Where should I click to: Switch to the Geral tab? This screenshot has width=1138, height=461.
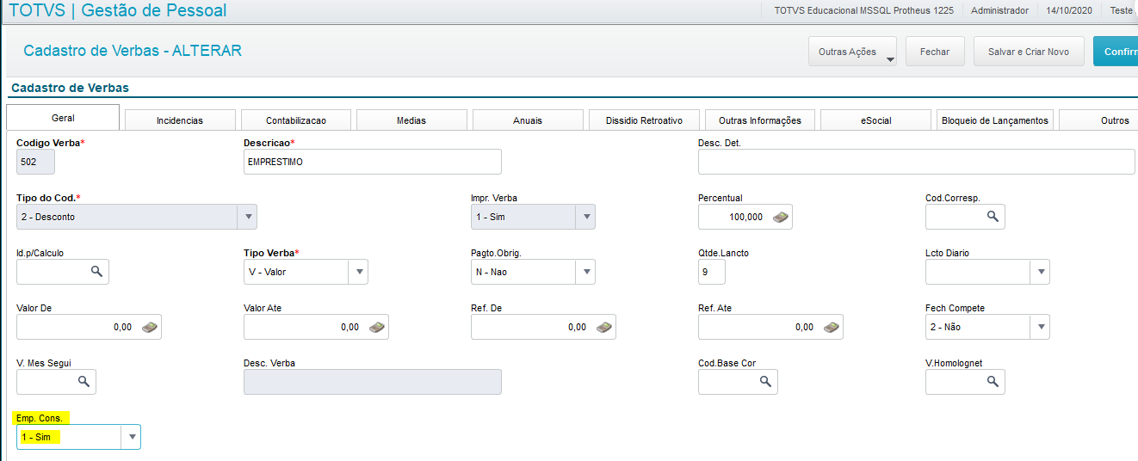pos(63,118)
